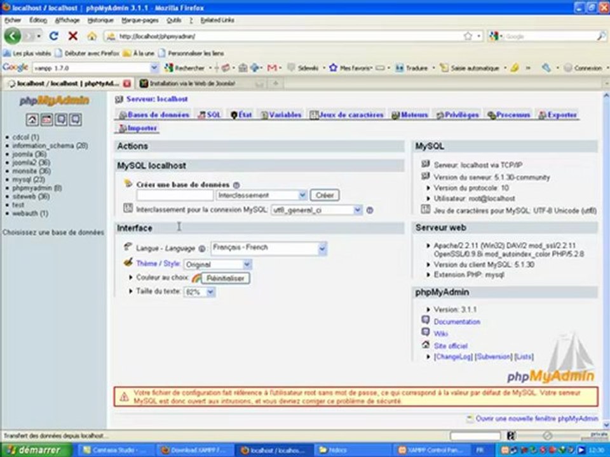The width and height of the screenshot is (610, 457).
Task: Open the Bases de données tab
Action: [x=154, y=115]
